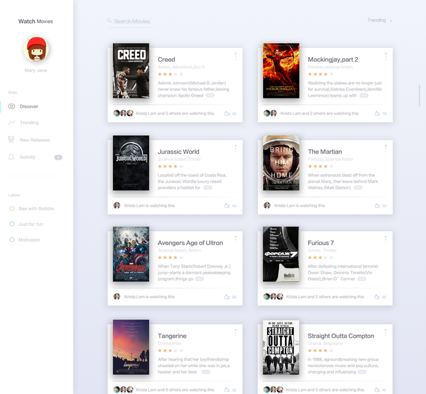This screenshot has width=426, height=394.
Task: Open options menu on Tangerine card
Action: (x=236, y=332)
